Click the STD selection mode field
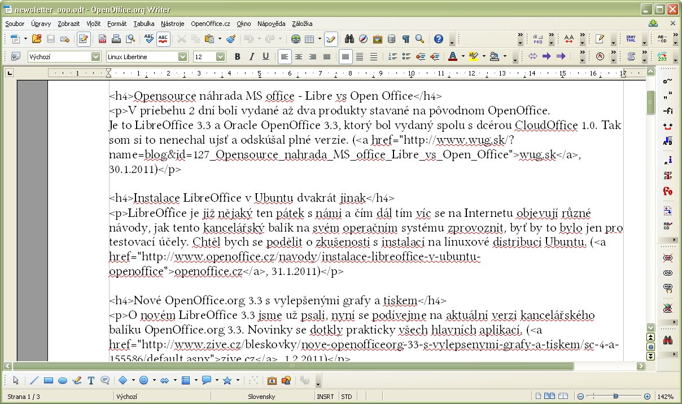 click(347, 397)
